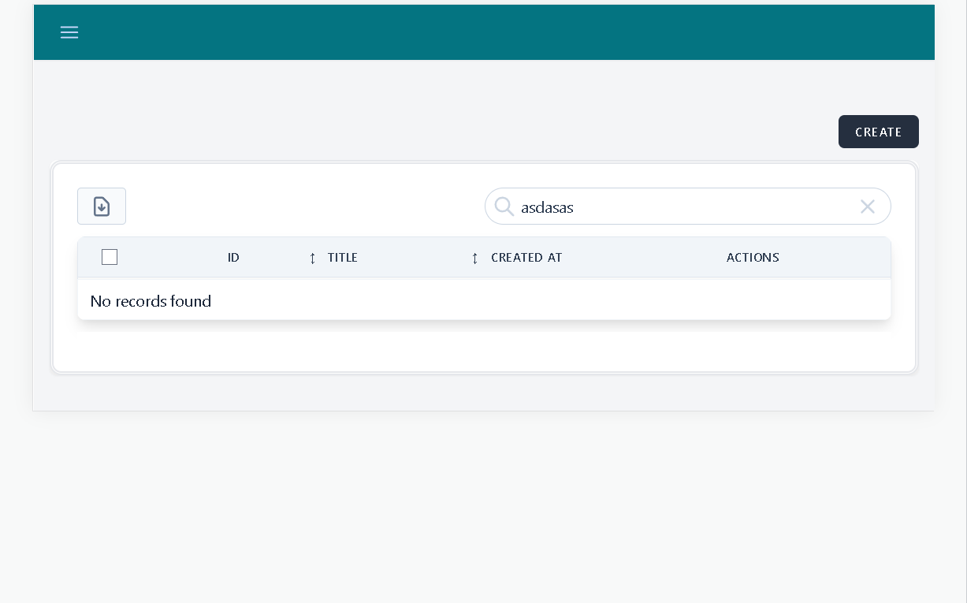The width and height of the screenshot is (967, 603).
Task: Click the ACTIONS column header
Action: [753, 258]
